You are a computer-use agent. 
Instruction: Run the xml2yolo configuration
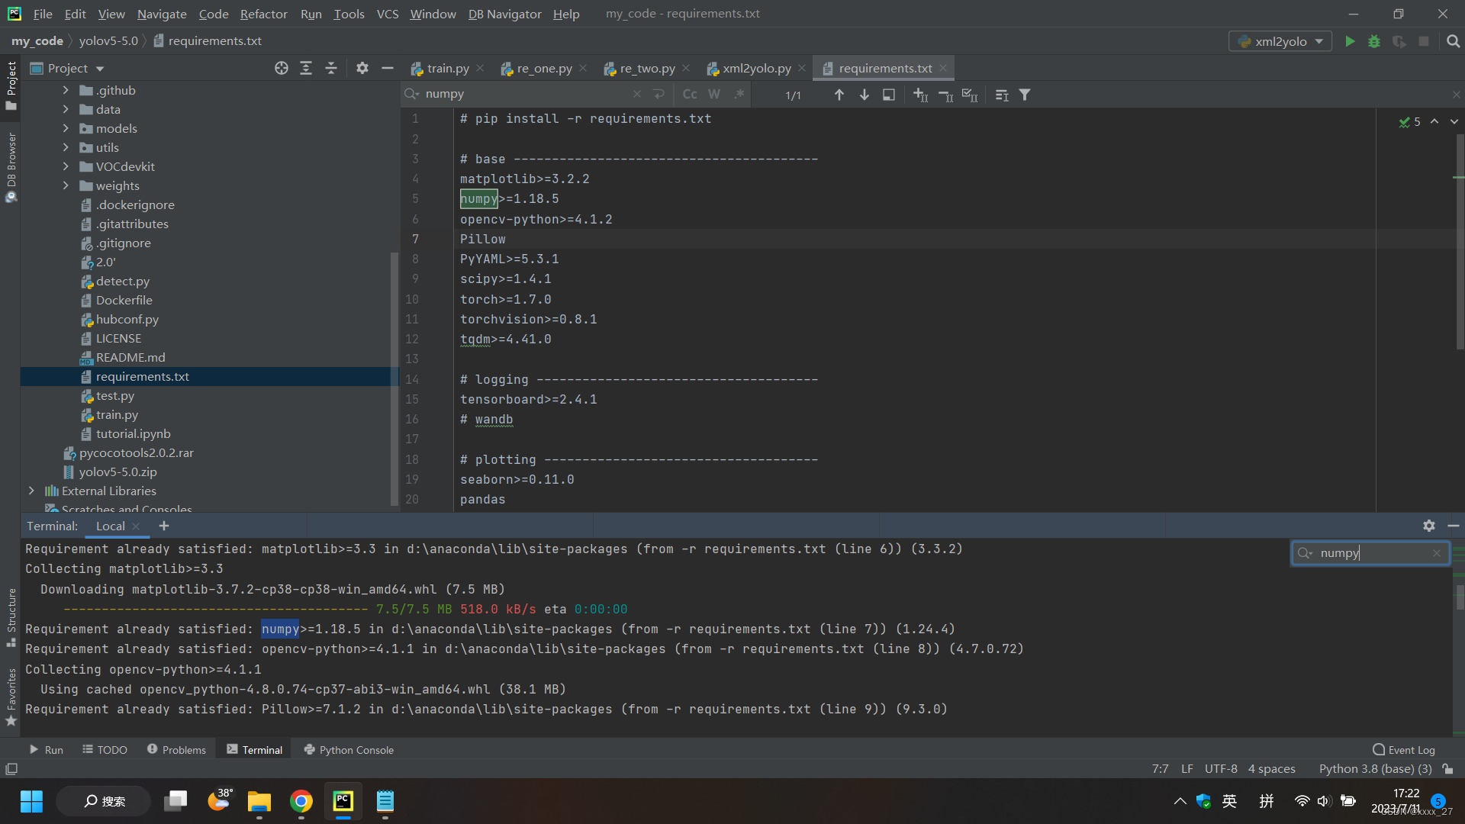point(1350,41)
